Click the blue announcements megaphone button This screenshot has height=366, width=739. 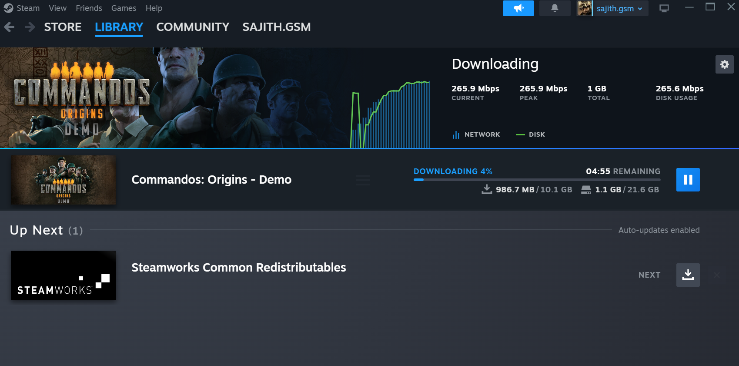click(518, 8)
